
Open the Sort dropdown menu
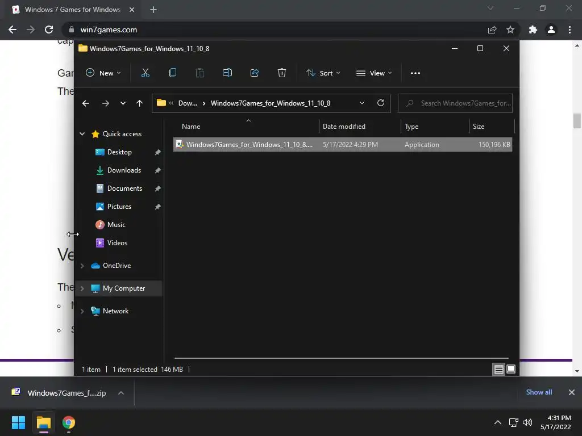(x=323, y=73)
